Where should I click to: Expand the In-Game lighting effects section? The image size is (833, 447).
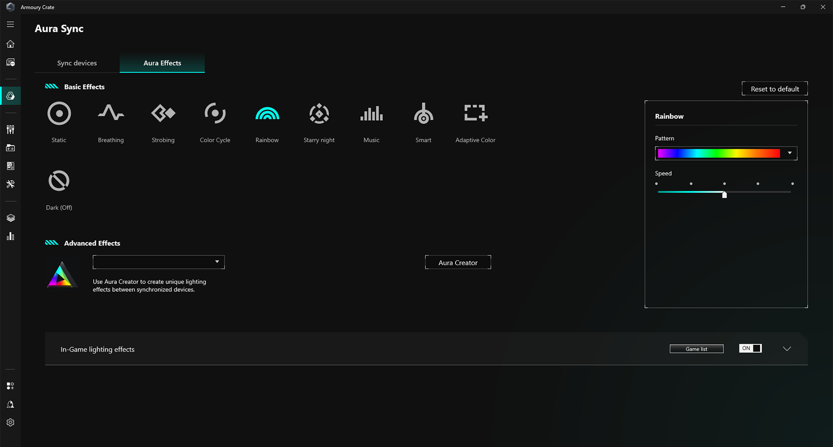click(x=787, y=349)
